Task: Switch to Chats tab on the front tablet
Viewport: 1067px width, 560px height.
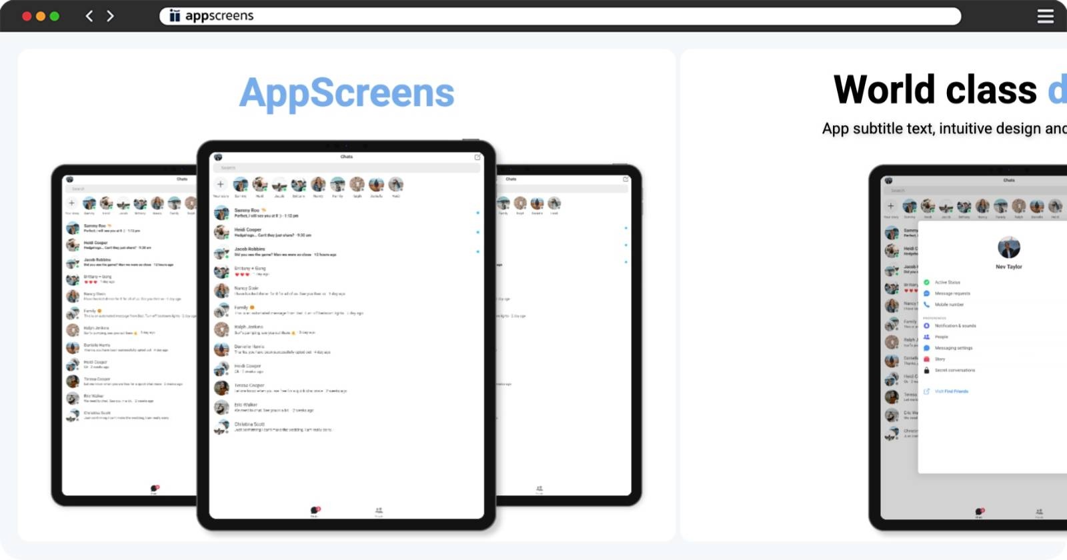Action: [315, 511]
